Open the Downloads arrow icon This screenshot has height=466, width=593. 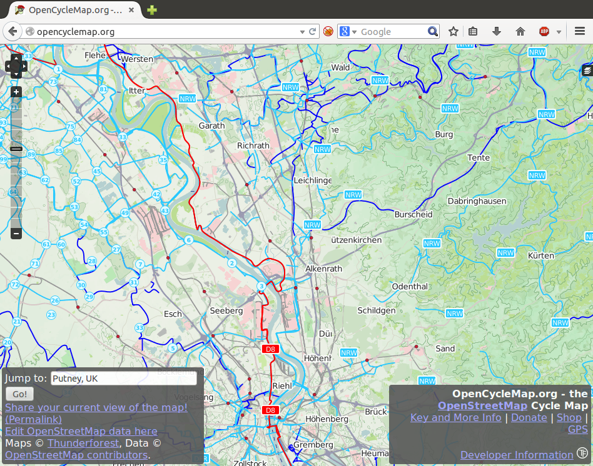[x=497, y=31]
